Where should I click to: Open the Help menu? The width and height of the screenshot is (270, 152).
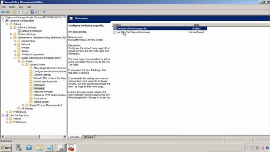29,7
